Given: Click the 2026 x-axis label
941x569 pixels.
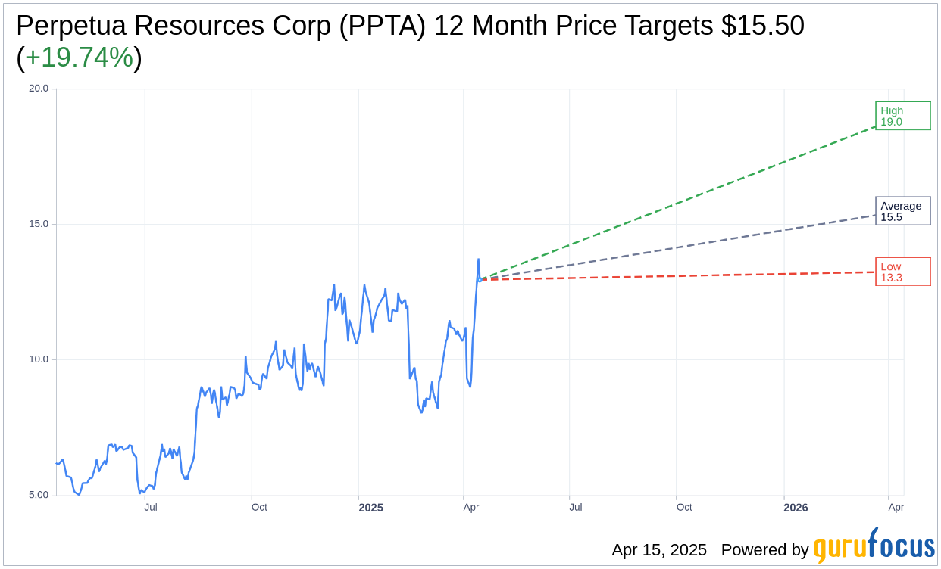Looking at the screenshot, I should [x=796, y=508].
